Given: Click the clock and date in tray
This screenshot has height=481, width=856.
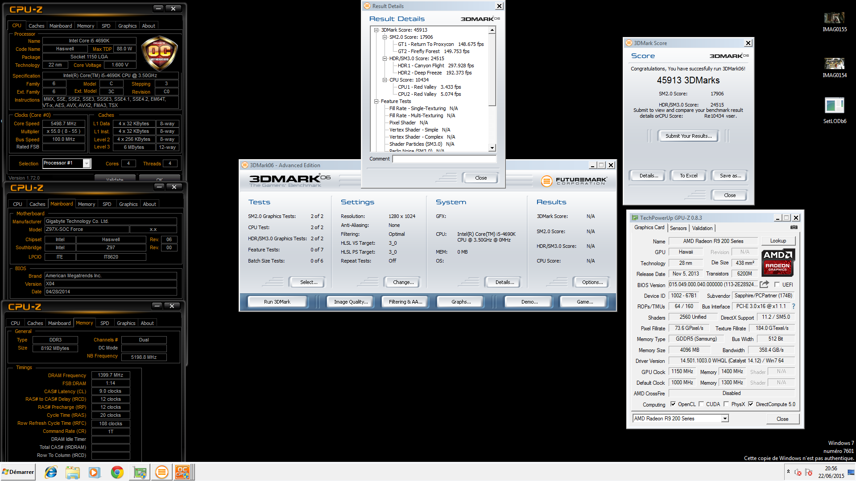Looking at the screenshot, I should point(831,472).
